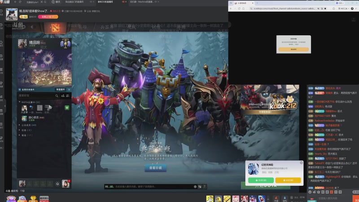Toggle the orange highlighted chat toolbar square
Image resolution: width=359 pixels, height=202 pixels.
(332, 192)
